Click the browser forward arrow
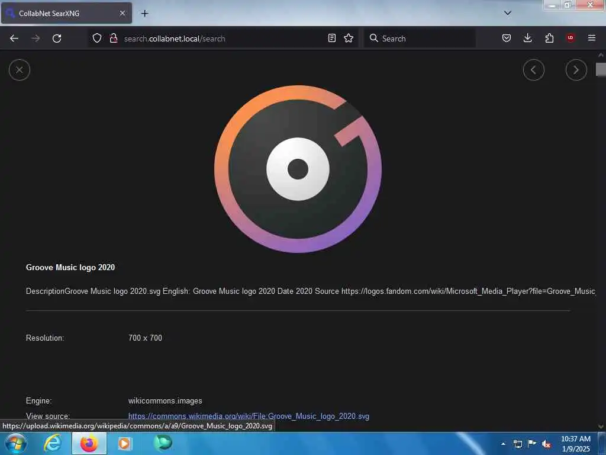Screen dimensions: 606x455 36,39
